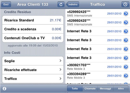Open details arrow for +393921703*** entry
The width and height of the screenshot is (130, 93).
click(x=126, y=67)
